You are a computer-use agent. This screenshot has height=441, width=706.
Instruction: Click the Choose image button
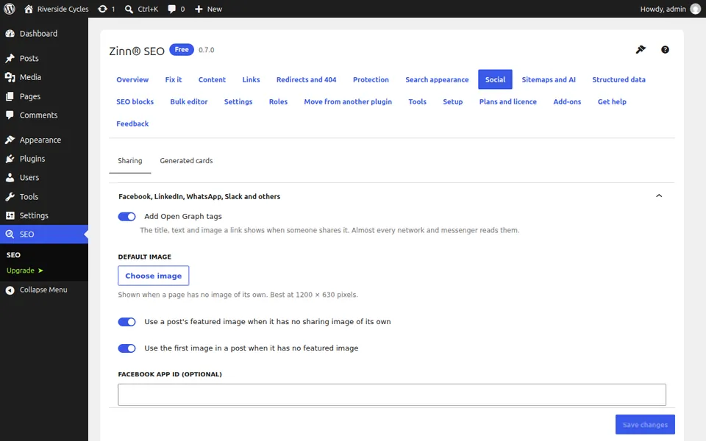pos(153,276)
